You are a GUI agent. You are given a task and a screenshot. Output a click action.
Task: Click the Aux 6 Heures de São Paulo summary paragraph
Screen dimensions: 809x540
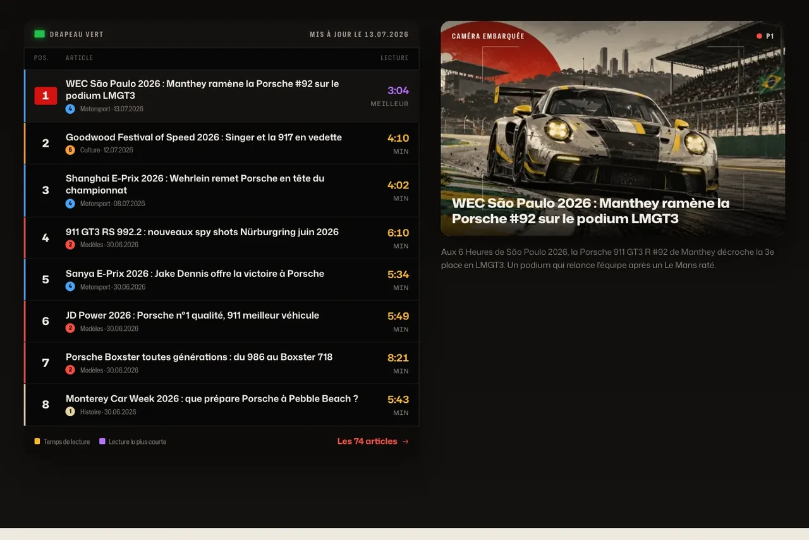(607, 258)
